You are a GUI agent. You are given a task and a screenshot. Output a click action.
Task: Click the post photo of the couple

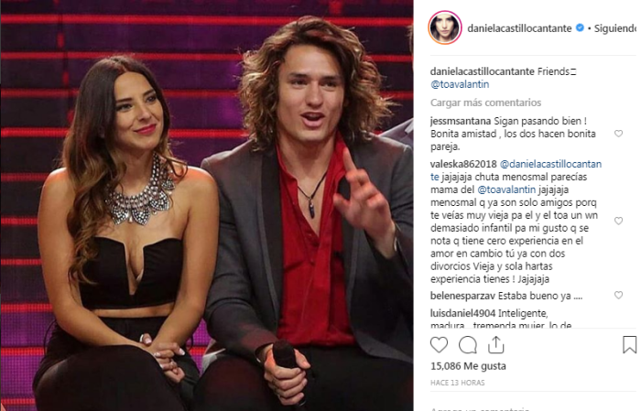207,205
